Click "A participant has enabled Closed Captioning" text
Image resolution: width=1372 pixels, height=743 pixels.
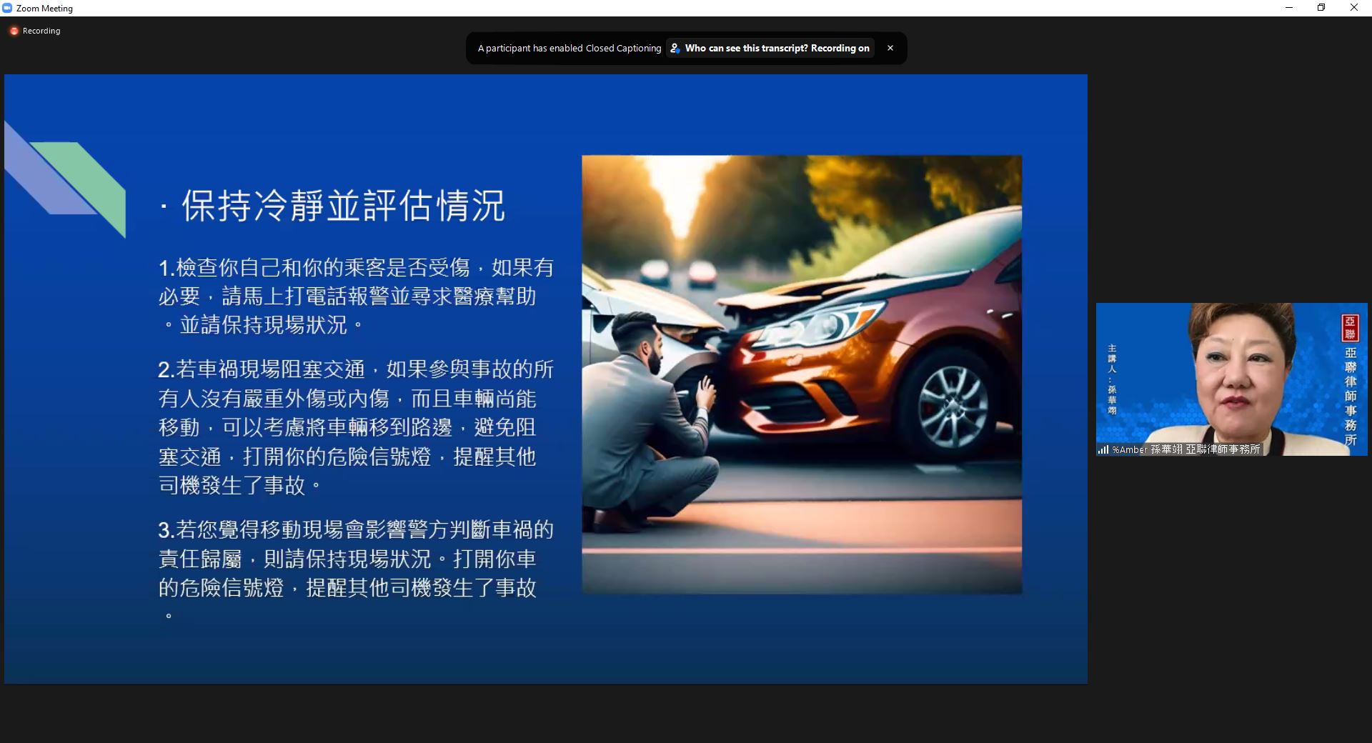[x=569, y=48]
